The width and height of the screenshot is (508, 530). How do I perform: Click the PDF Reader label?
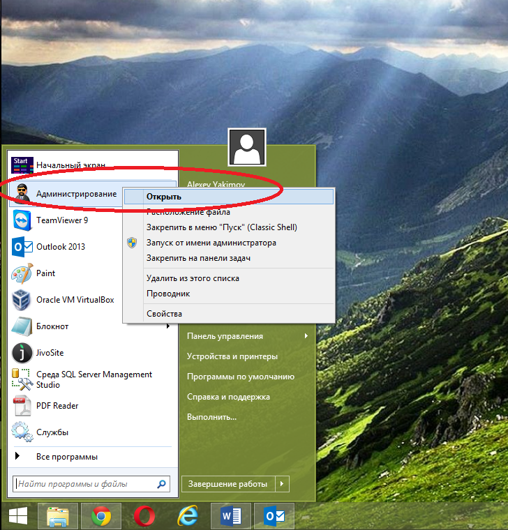pos(57,406)
